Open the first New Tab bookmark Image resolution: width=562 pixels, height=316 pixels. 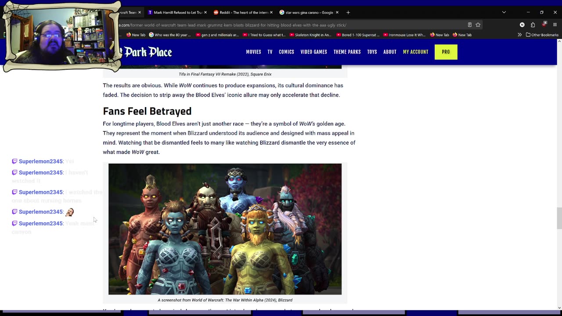(x=136, y=35)
